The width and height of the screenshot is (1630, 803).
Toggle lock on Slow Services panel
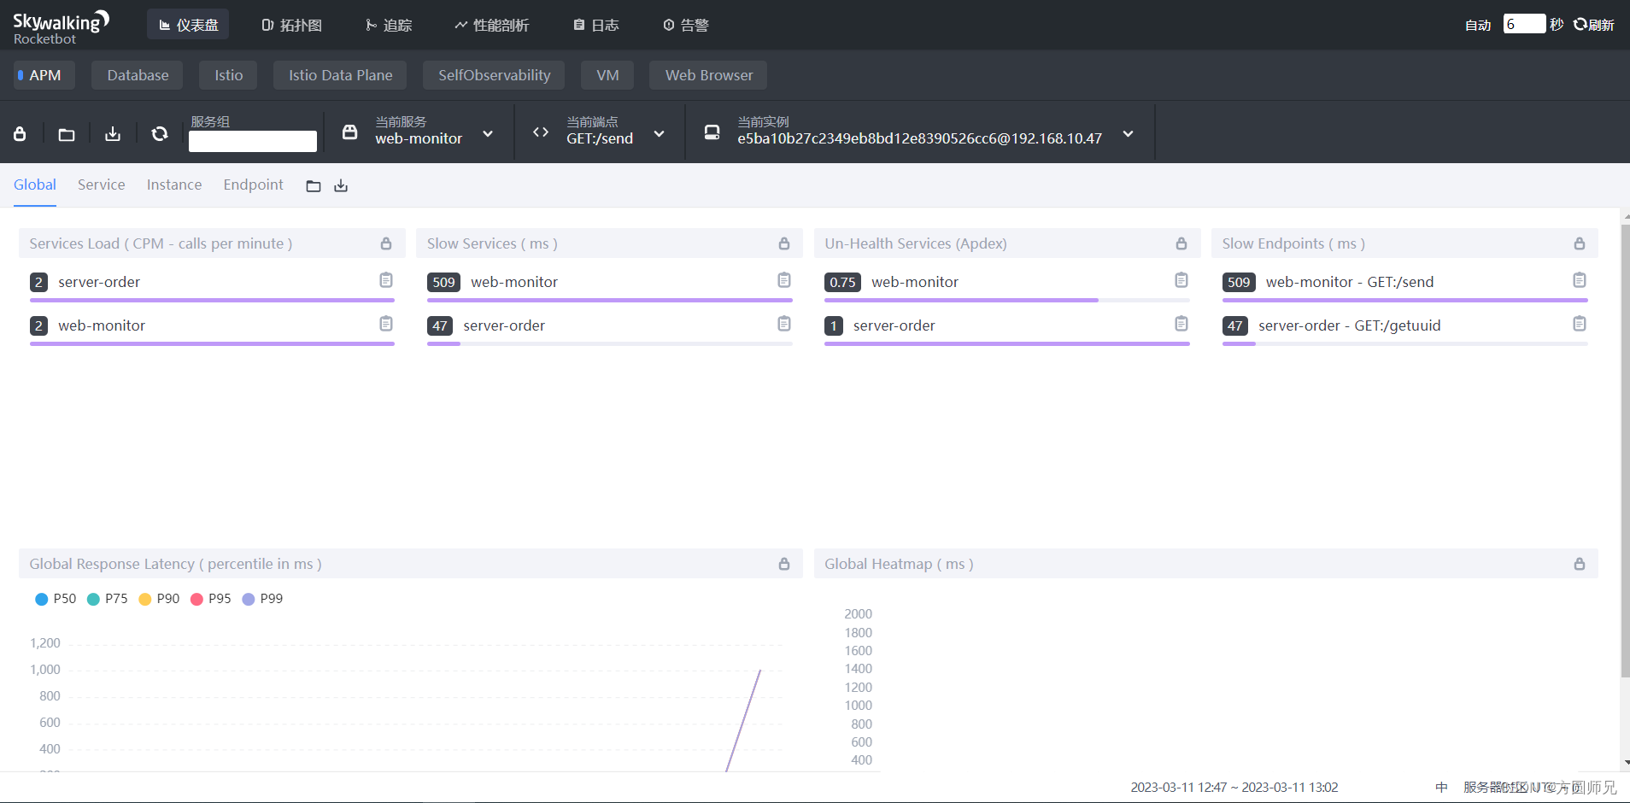784,243
